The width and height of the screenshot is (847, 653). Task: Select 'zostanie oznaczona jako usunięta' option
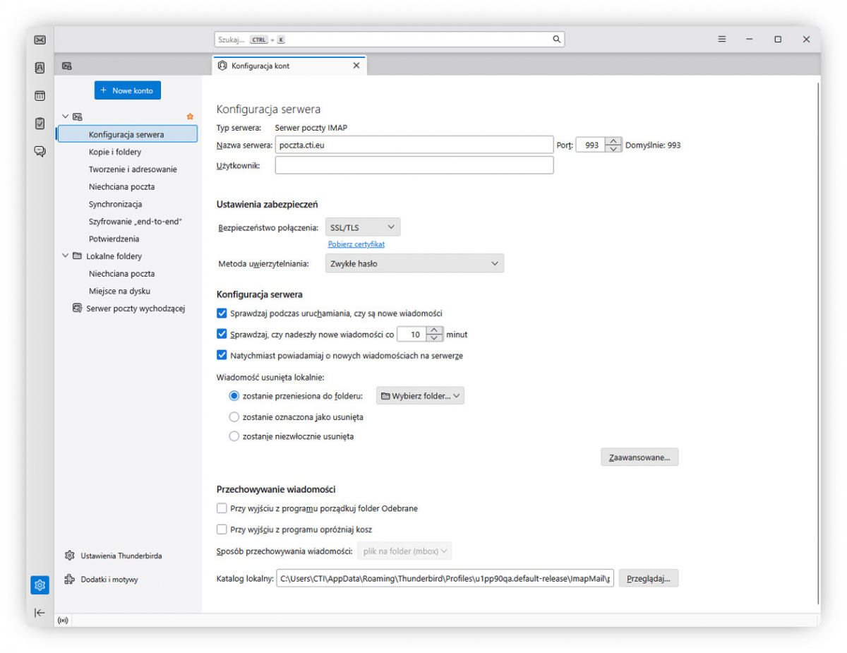coord(234,417)
